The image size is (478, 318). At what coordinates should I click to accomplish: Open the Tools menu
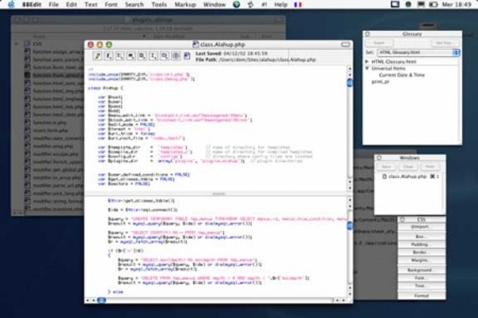coord(159,5)
